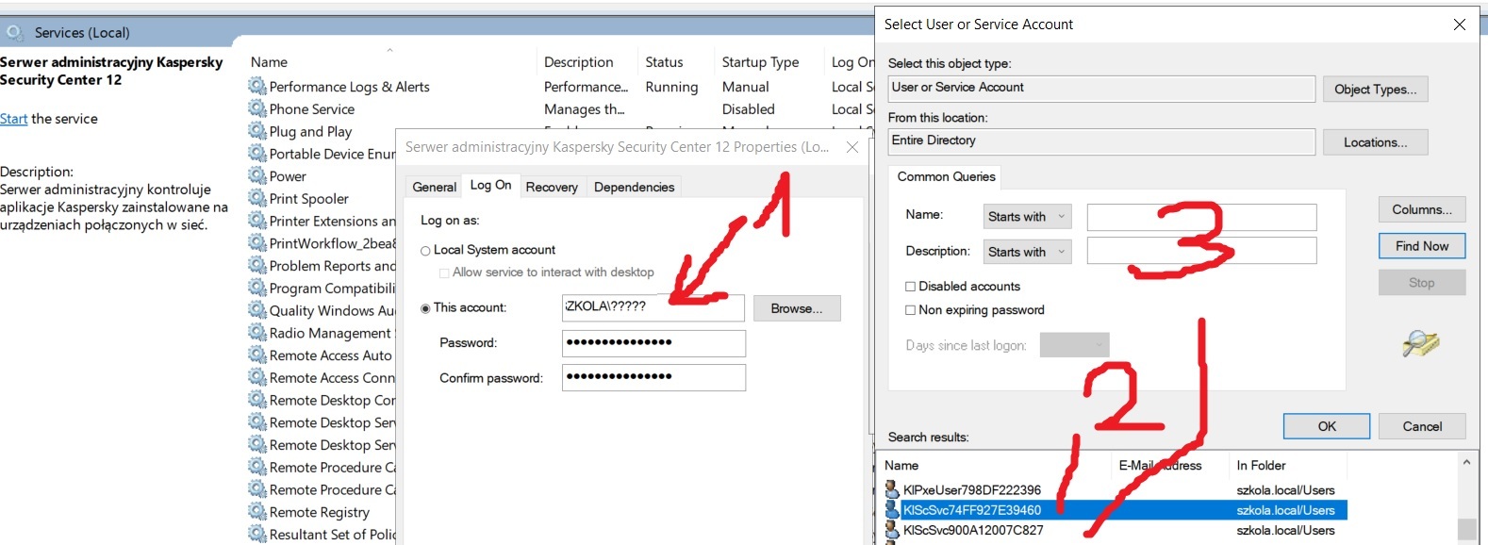Click the Quality Windows Audio service icon

point(256,310)
